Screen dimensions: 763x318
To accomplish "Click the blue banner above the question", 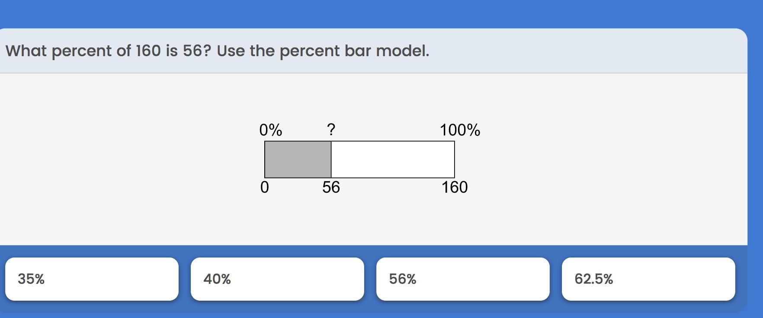I will (x=381, y=13).
